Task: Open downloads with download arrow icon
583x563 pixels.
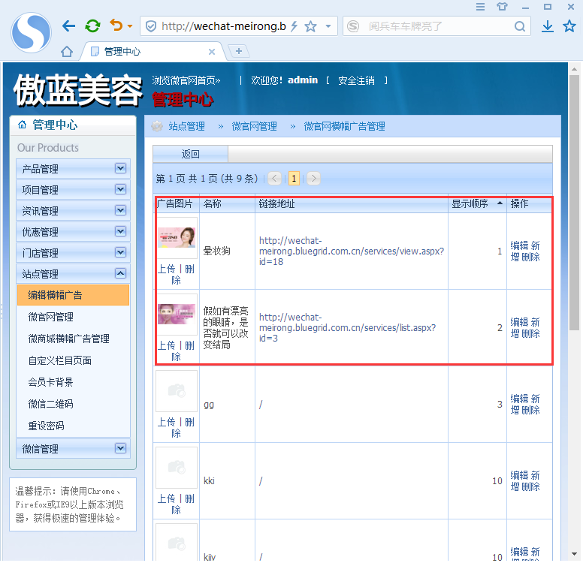Action: click(548, 26)
